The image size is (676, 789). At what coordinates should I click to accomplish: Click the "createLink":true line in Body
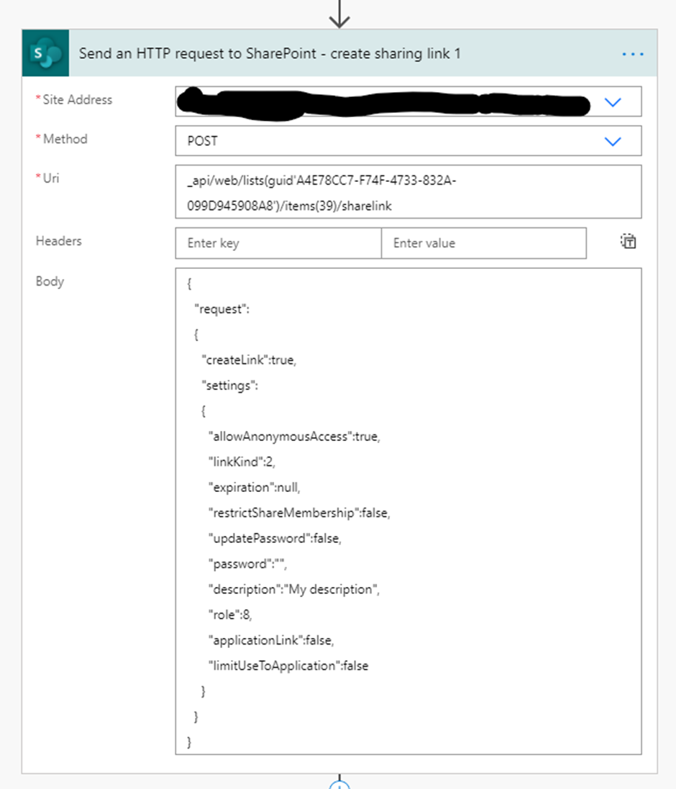250,360
